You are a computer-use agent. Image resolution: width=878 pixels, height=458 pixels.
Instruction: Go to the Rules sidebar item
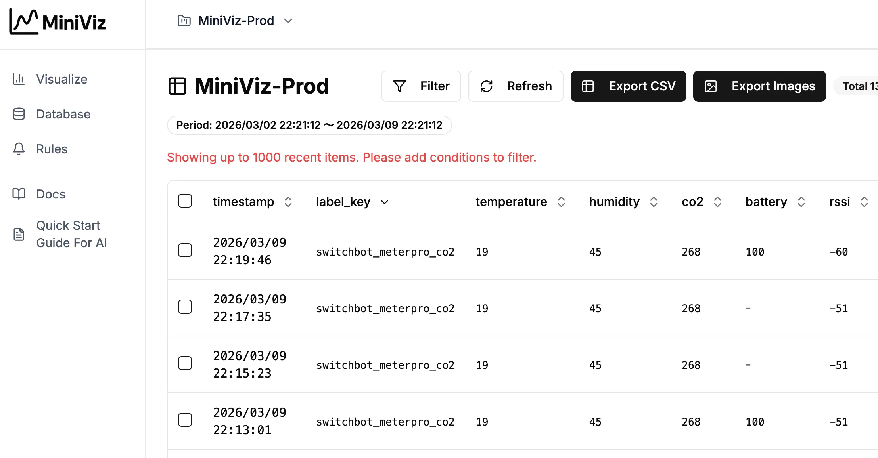52,149
